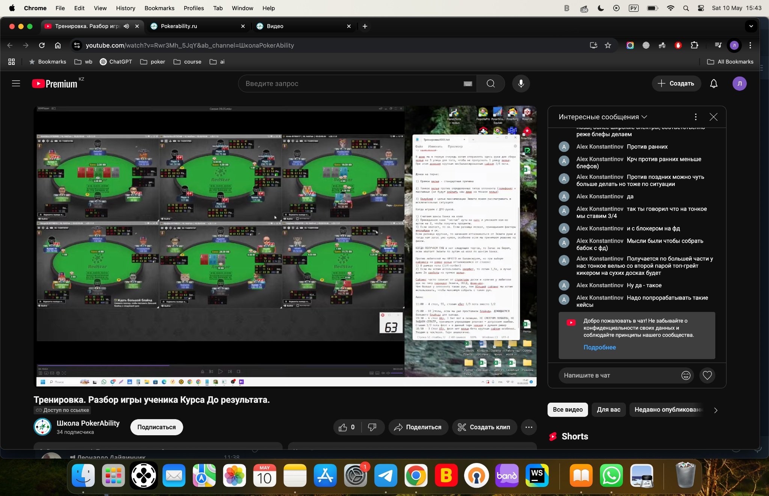This screenshot has height=496, width=769.
Task: Open site info icon in address bar
Action: [77, 45]
